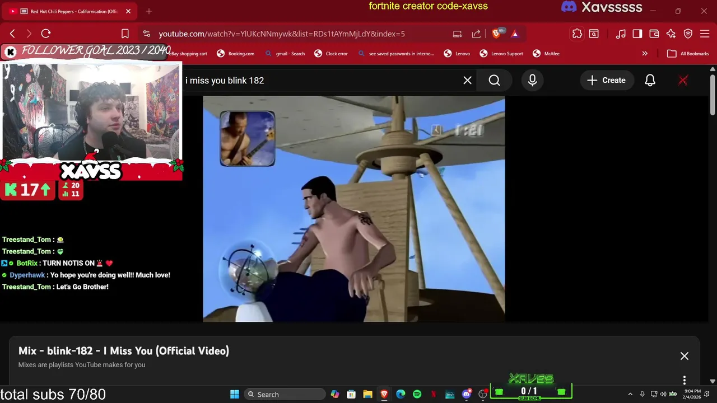Open Copilot from the taskbar
Image resolution: width=717 pixels, height=403 pixels.
(x=335, y=394)
